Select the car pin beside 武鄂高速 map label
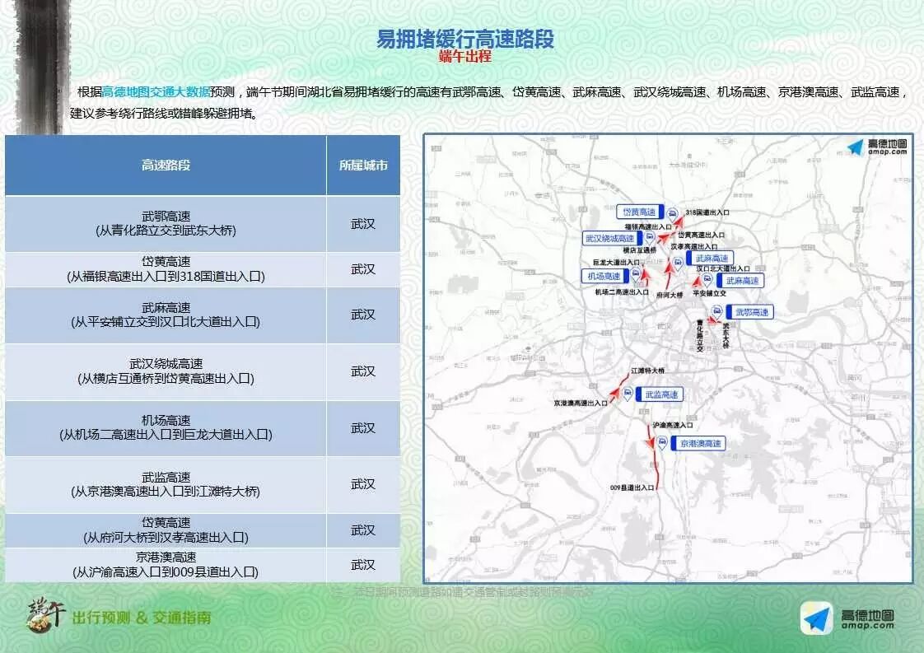Screen dimensions: 924x653 coord(717,312)
